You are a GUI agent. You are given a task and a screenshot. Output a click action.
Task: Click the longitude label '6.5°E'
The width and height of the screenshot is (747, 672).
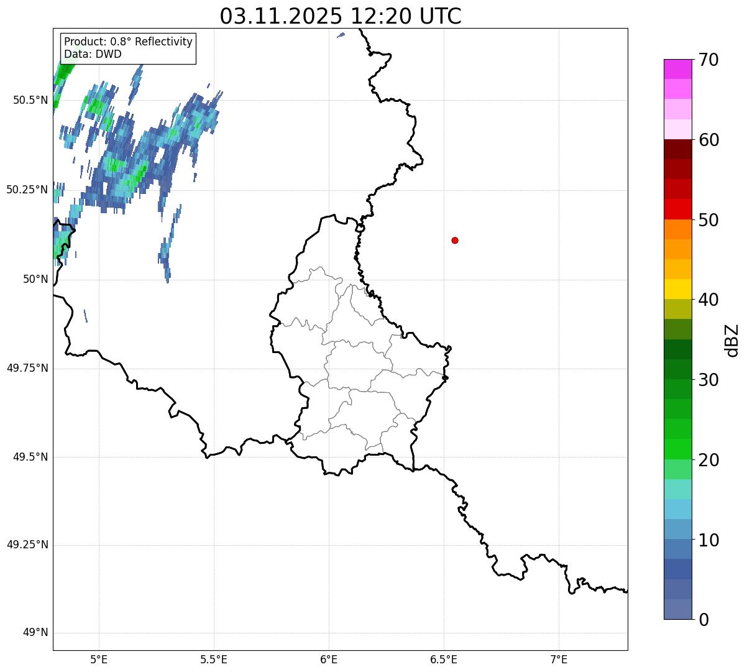click(444, 660)
